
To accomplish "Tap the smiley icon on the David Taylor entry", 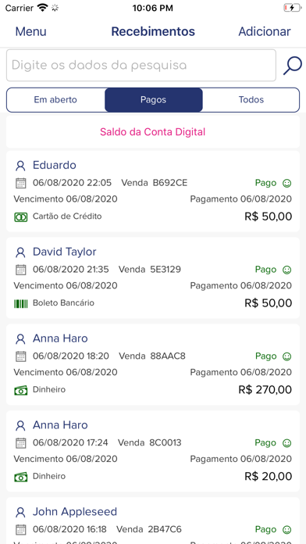I will click(286, 270).
